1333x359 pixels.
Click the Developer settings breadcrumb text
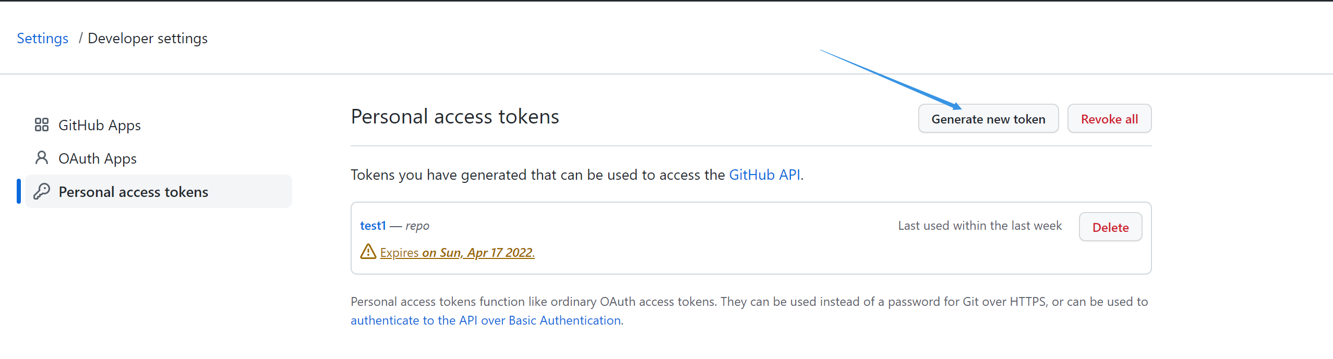(x=148, y=38)
